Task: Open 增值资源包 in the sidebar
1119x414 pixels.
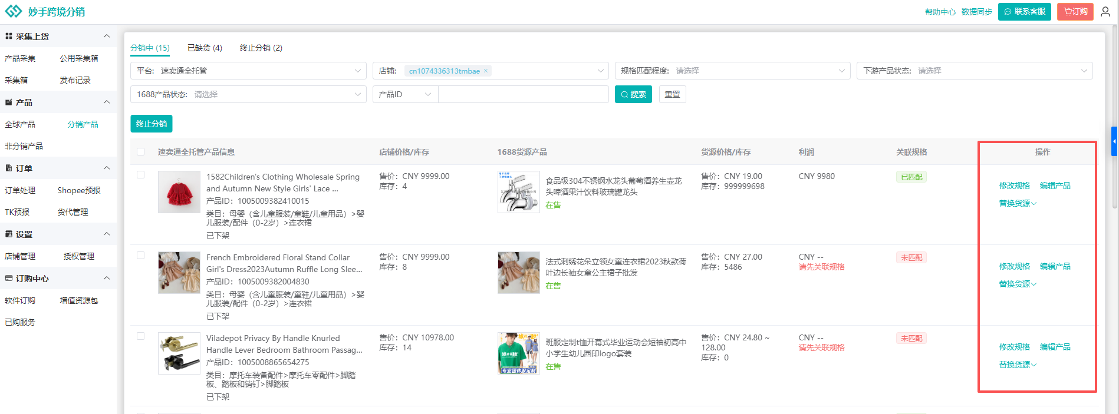Action: pyautogui.click(x=79, y=300)
